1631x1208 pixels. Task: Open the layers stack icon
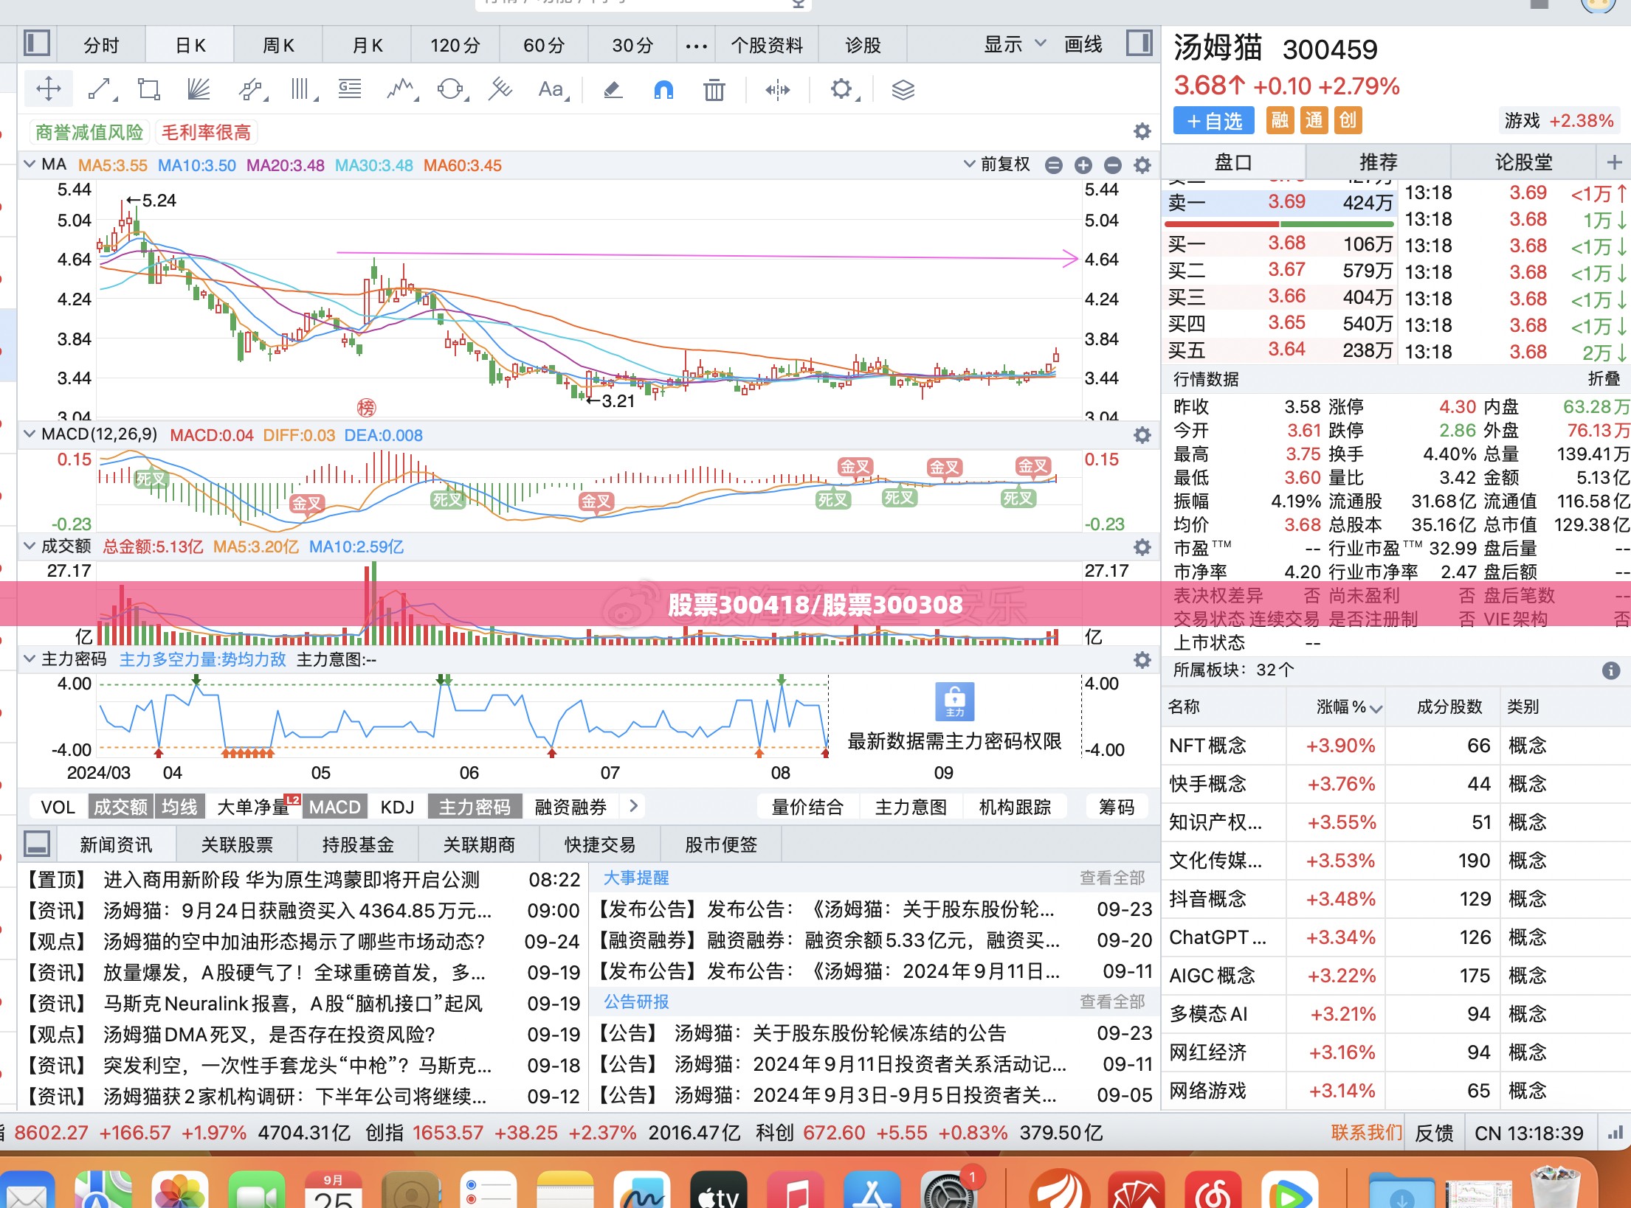tap(903, 89)
